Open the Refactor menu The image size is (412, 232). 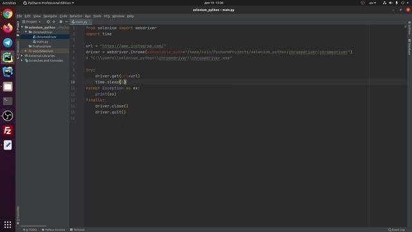point(76,16)
